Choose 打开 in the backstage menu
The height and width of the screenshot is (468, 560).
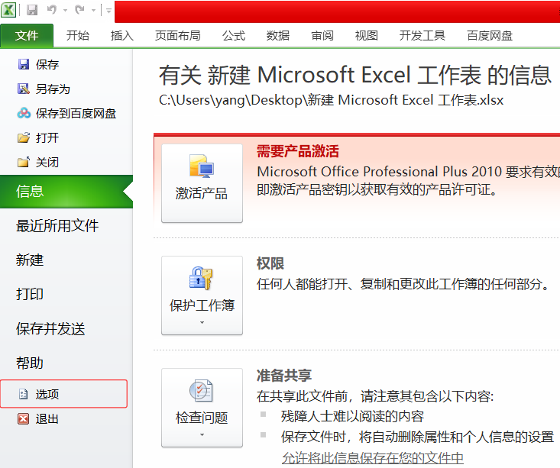[47, 137]
